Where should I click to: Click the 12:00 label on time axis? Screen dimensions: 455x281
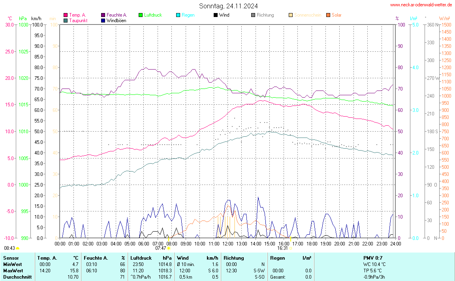[227, 244]
